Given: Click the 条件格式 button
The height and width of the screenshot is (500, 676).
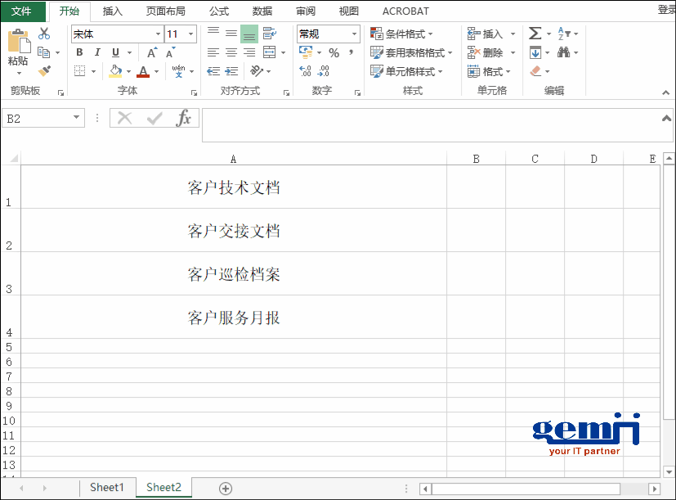Looking at the screenshot, I should (x=401, y=33).
